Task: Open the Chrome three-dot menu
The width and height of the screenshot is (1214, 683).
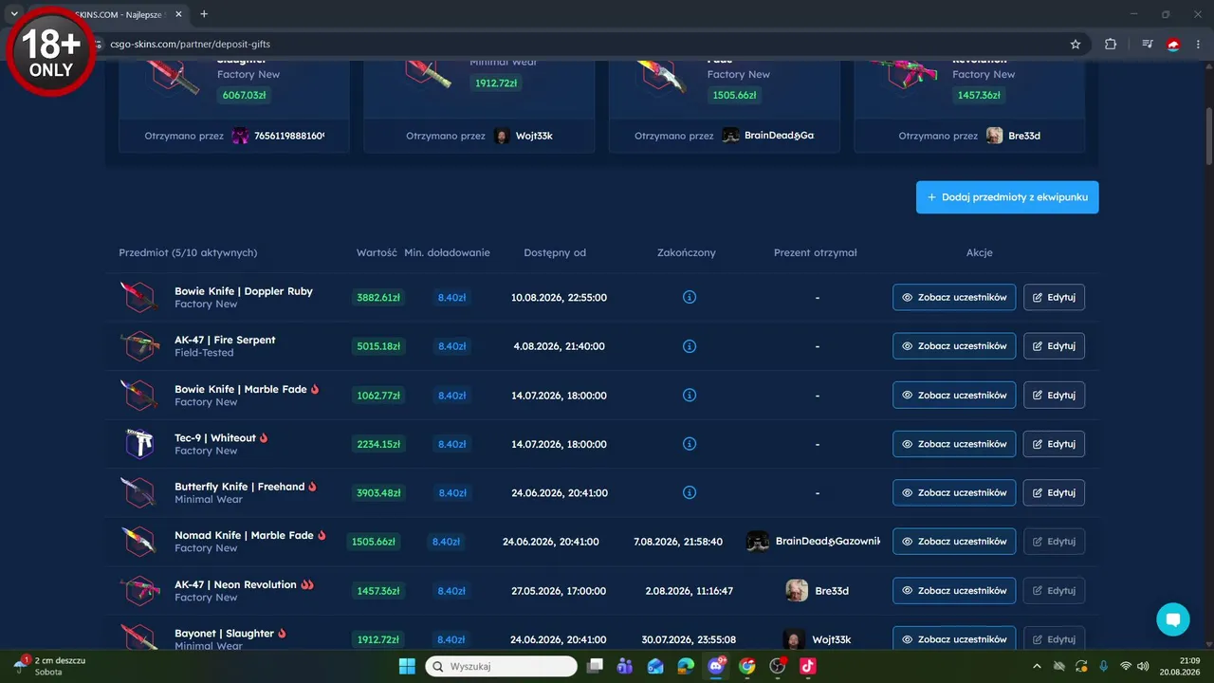Action: 1198,44
